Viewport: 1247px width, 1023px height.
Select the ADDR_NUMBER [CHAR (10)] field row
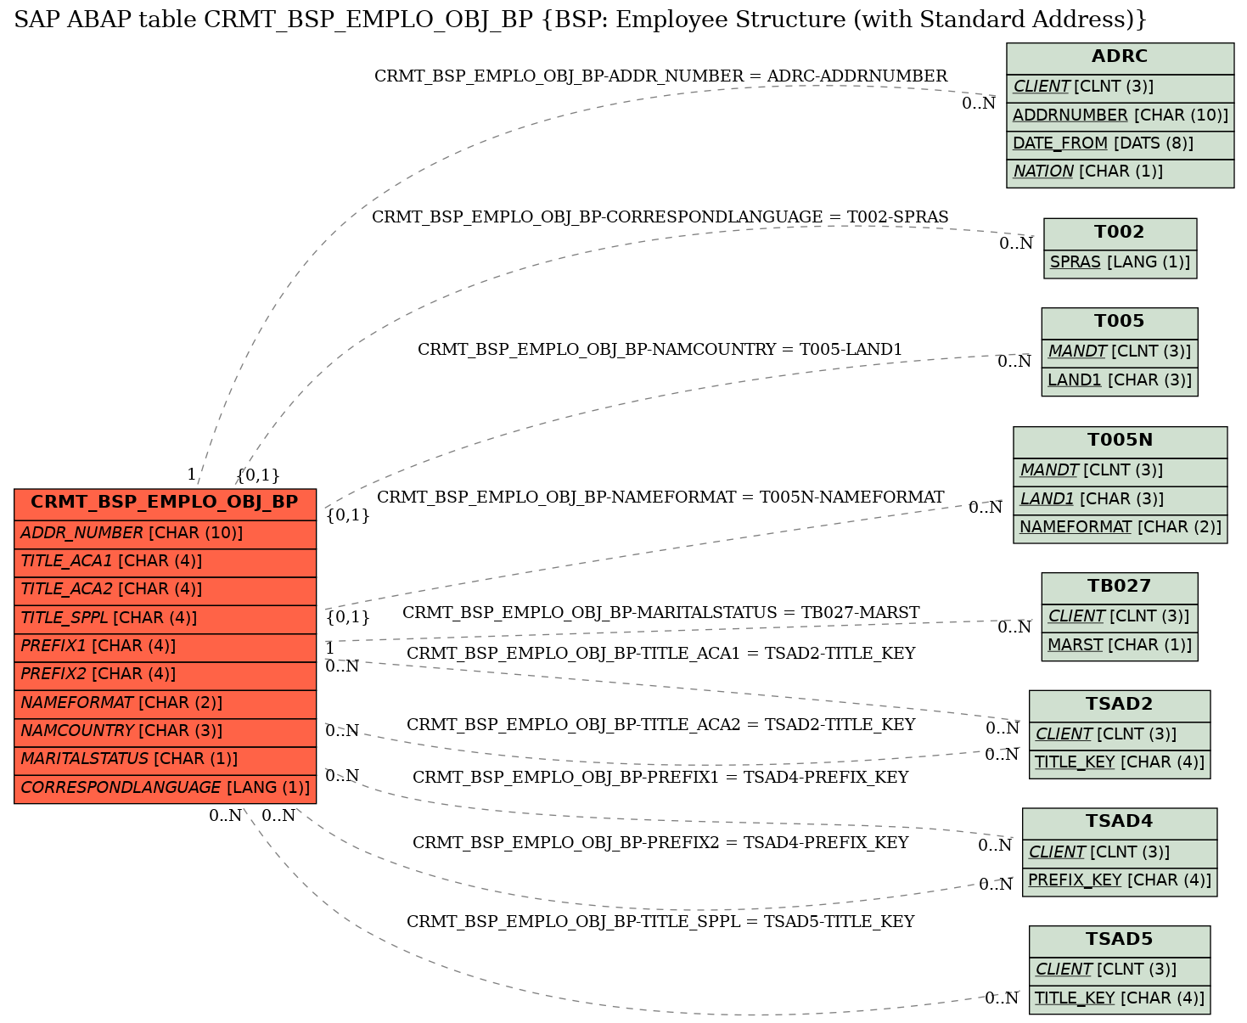click(x=166, y=534)
